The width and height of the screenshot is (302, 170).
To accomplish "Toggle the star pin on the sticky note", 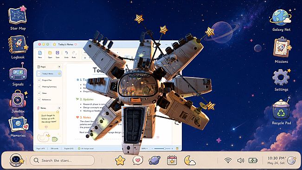I will (x=58, y=112).
